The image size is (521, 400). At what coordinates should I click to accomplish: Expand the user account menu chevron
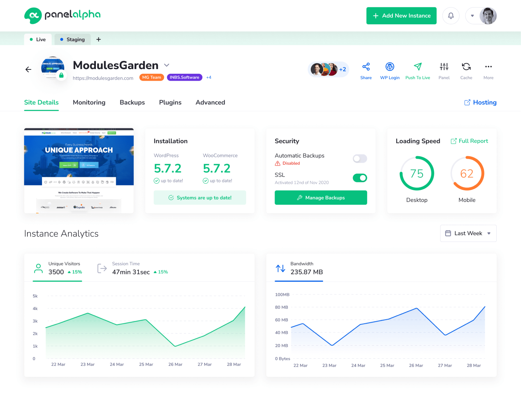(472, 16)
